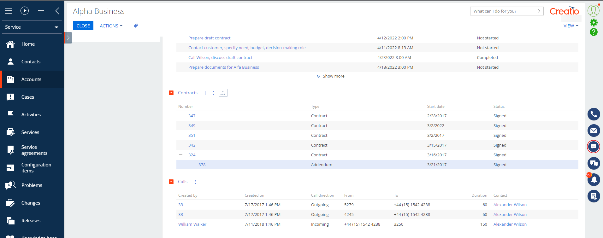Click the green settings gear icon

[x=594, y=22]
